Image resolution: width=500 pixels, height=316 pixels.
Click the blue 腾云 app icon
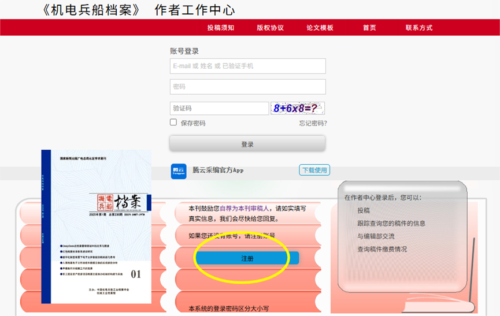coord(179,170)
